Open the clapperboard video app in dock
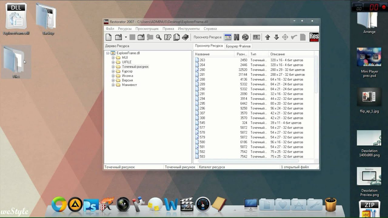This screenshot has width=388, height=218. click(x=187, y=205)
